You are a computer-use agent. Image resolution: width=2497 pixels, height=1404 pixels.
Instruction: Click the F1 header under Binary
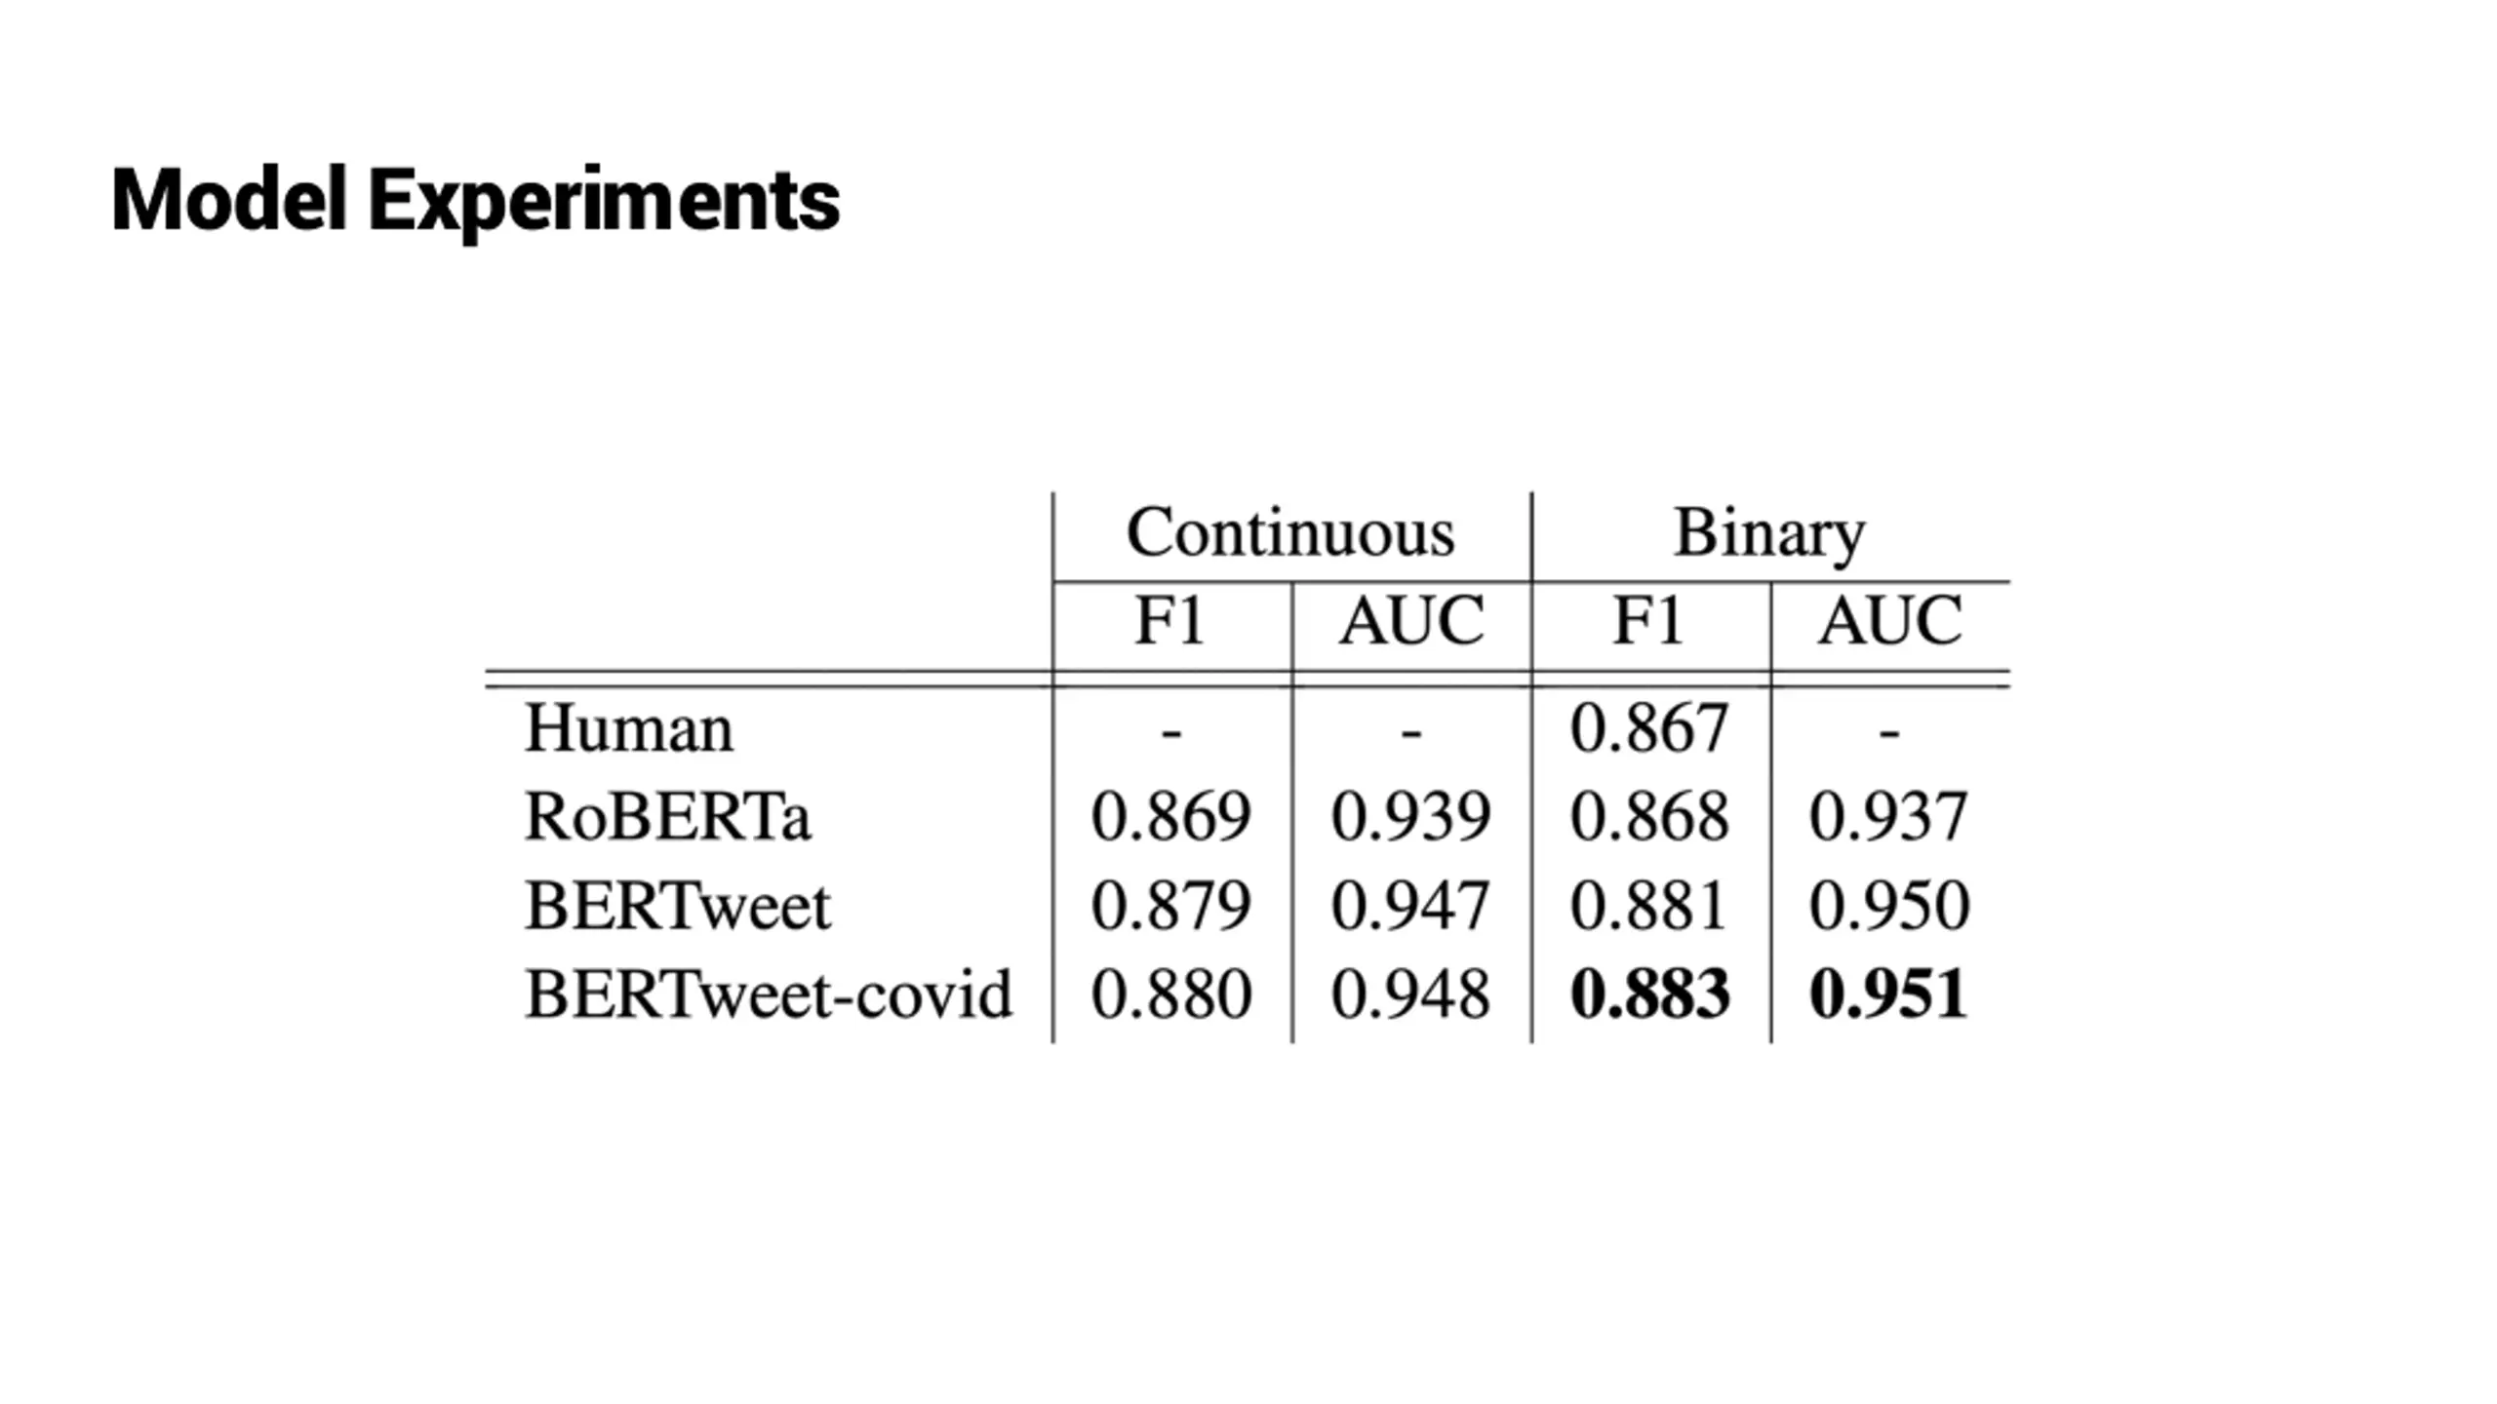pos(1647,620)
